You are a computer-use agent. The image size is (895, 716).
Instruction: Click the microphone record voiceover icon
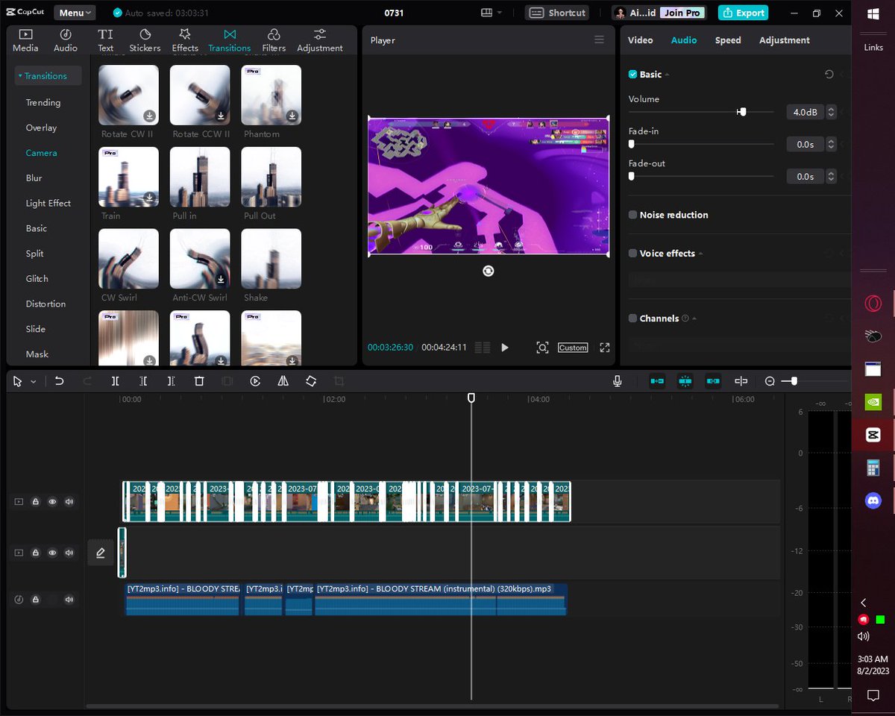[618, 381]
